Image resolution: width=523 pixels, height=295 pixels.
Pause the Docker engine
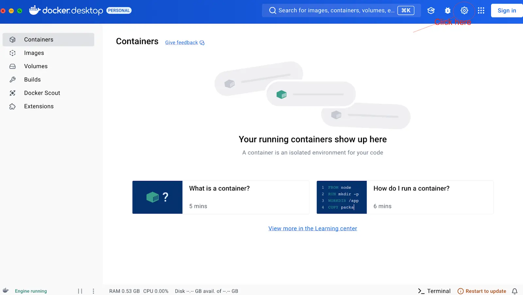point(80,291)
